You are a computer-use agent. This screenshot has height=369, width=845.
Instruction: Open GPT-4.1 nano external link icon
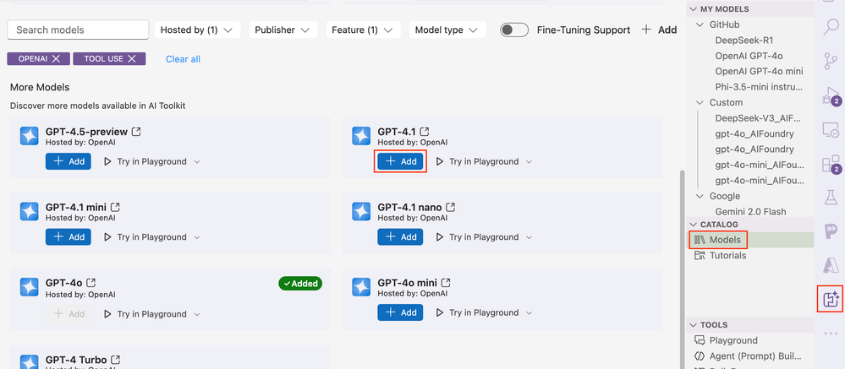point(450,207)
